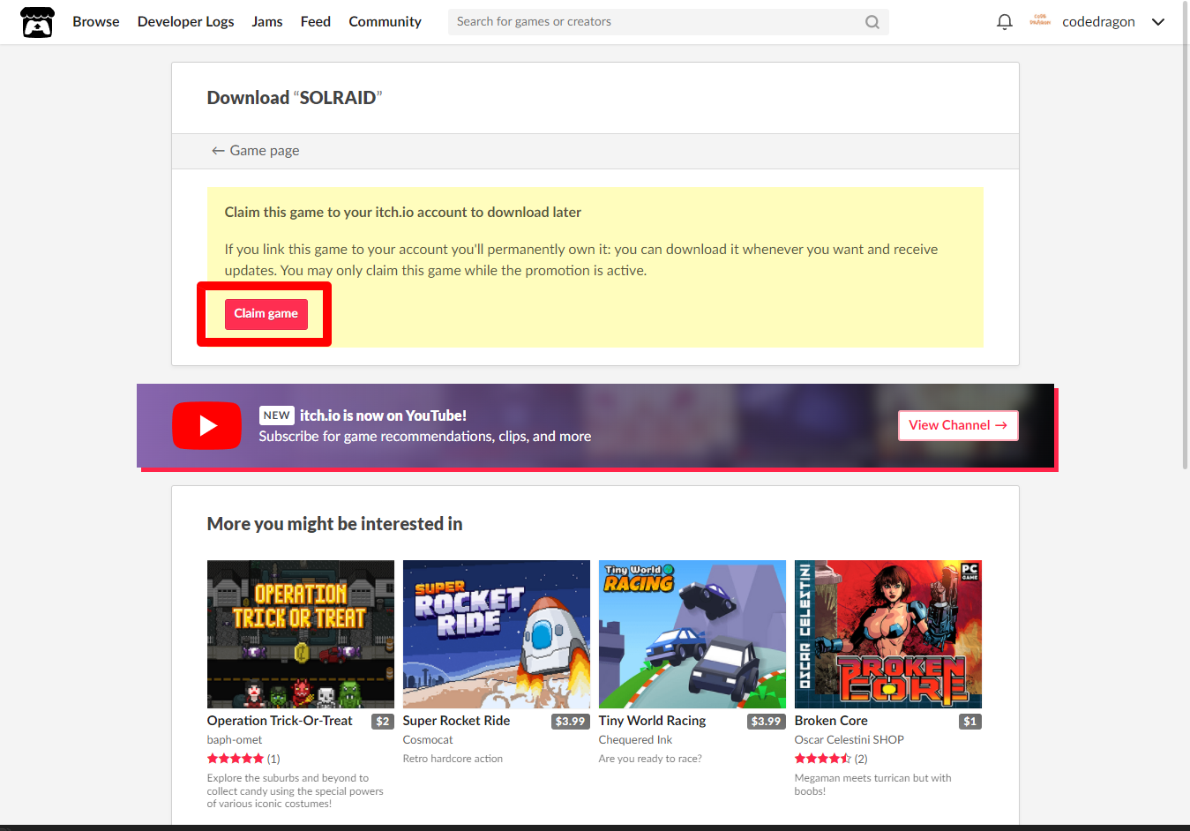Open Operation Trick-Or-Treat thumbnail
The width and height of the screenshot is (1190, 831).
click(x=301, y=634)
